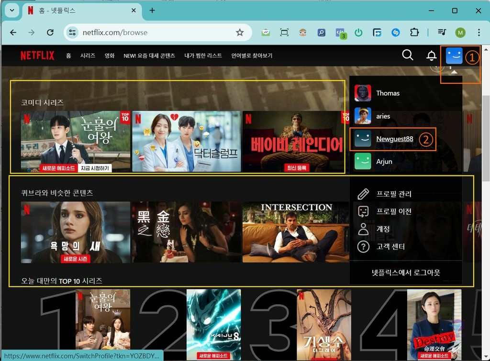Open 프로필 관리 from the menu

pos(394,194)
